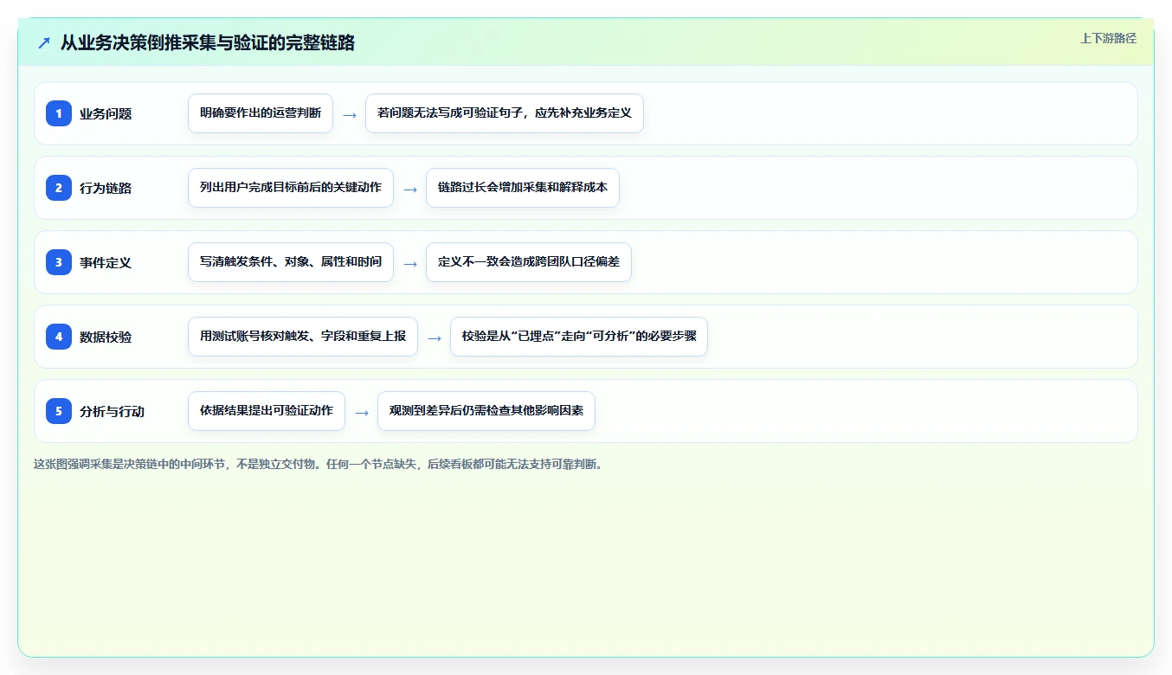Click the title 从业务决策倒推采集与验证的完整链路
1172x675 pixels.
[208, 42]
